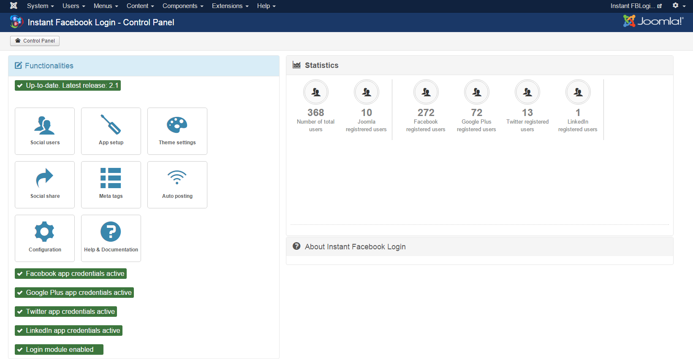Click Facebook app credentials active badge
The height and width of the screenshot is (359, 693).
click(x=71, y=274)
